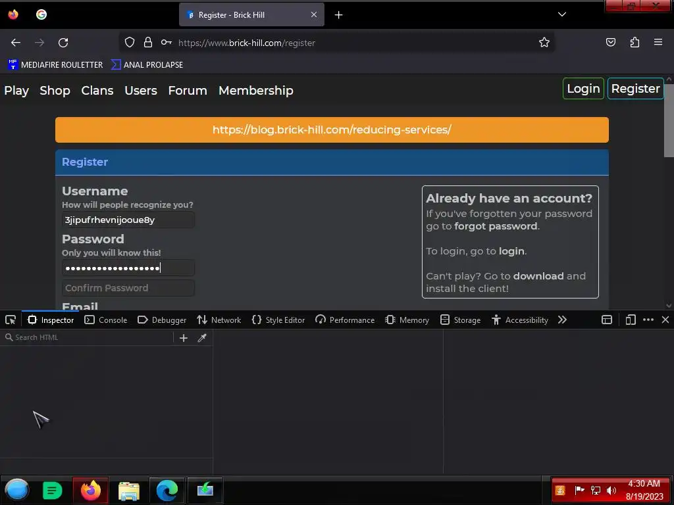
Task: Open the Membership nav link
Action: [256, 91]
